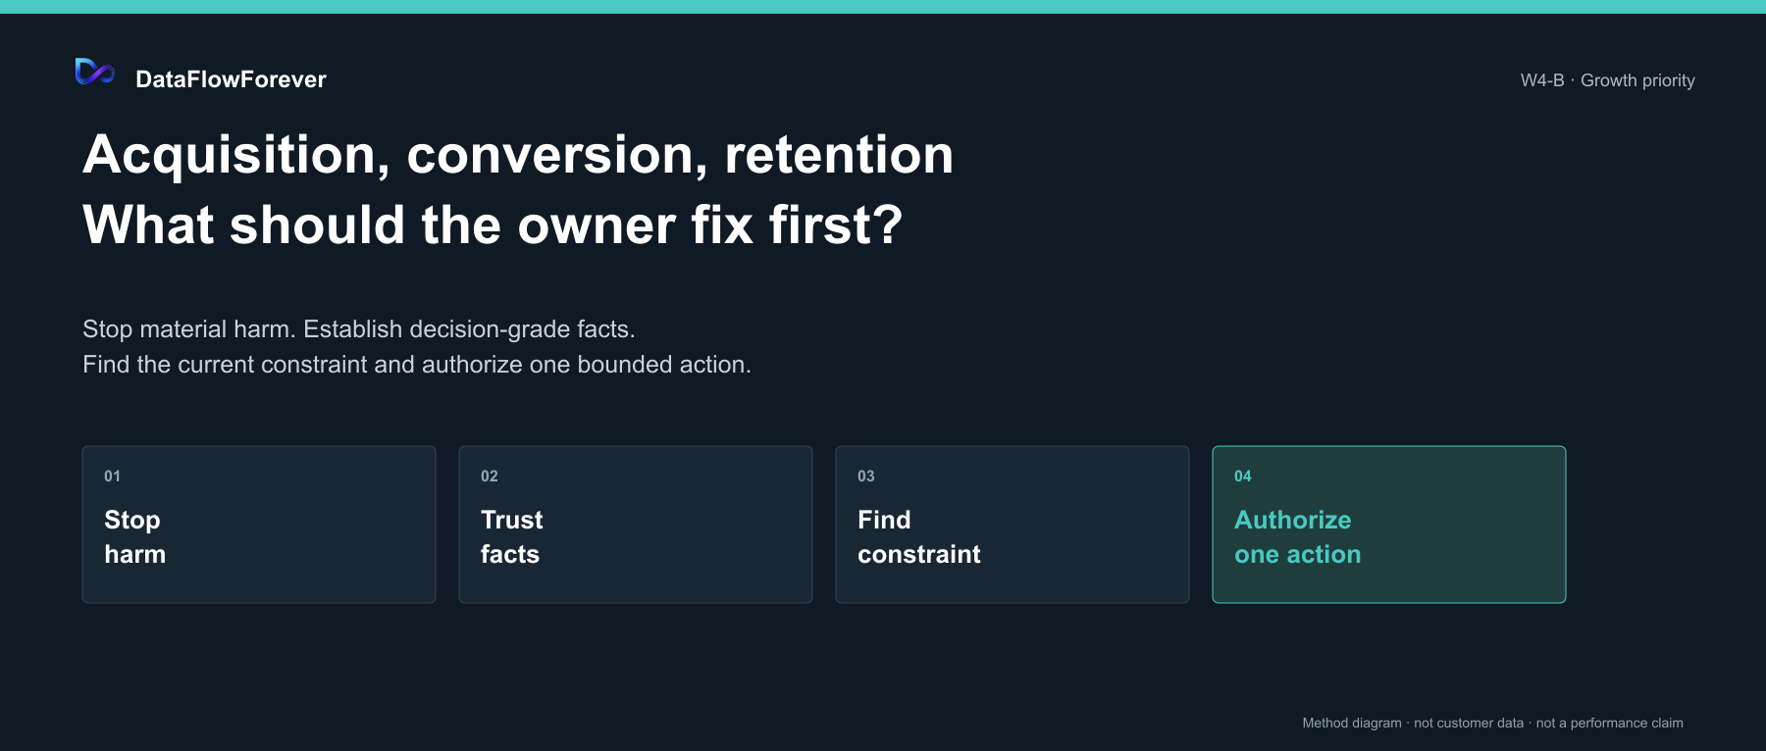This screenshot has width=1766, height=751.
Task: Click the Find the current constraint subtitle line
Action: pos(417,365)
